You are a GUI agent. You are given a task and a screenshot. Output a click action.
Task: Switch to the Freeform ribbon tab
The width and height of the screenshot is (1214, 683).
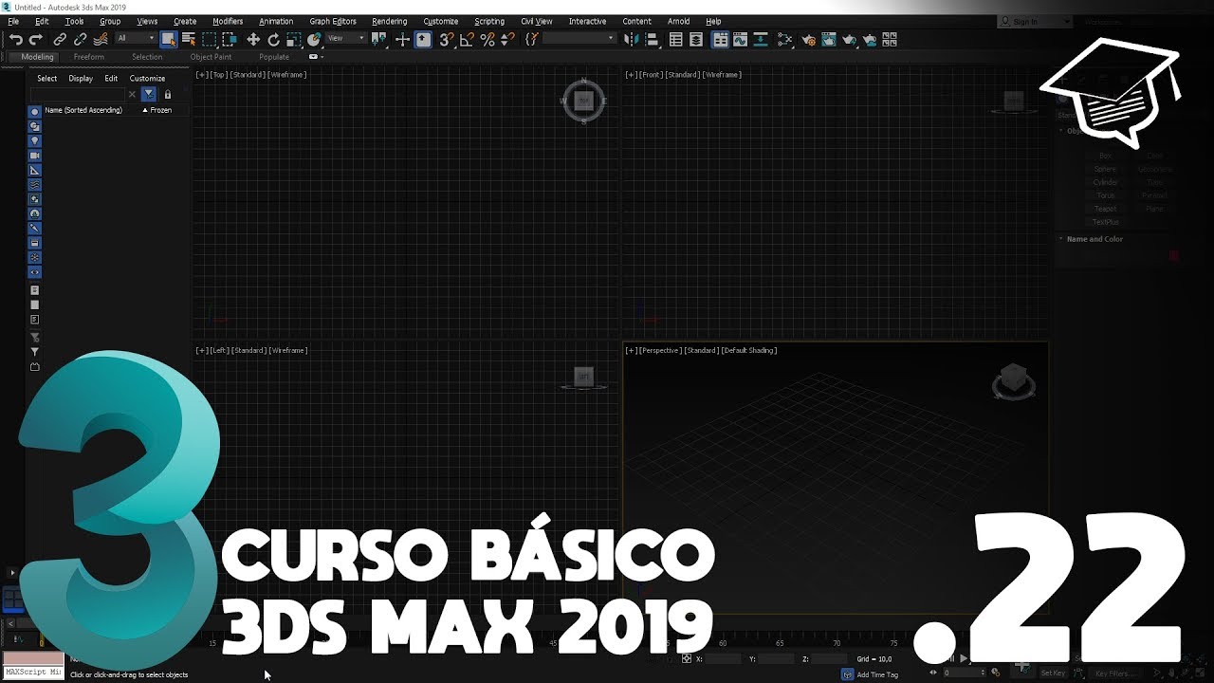pos(89,57)
